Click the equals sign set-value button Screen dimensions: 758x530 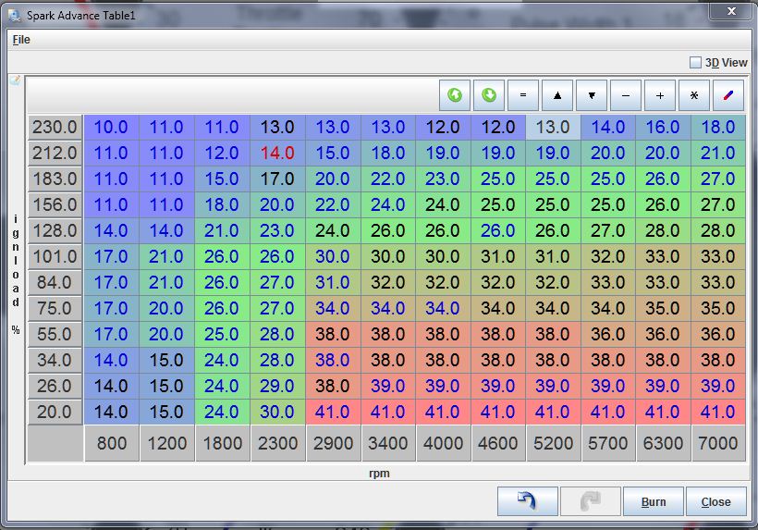(x=523, y=95)
